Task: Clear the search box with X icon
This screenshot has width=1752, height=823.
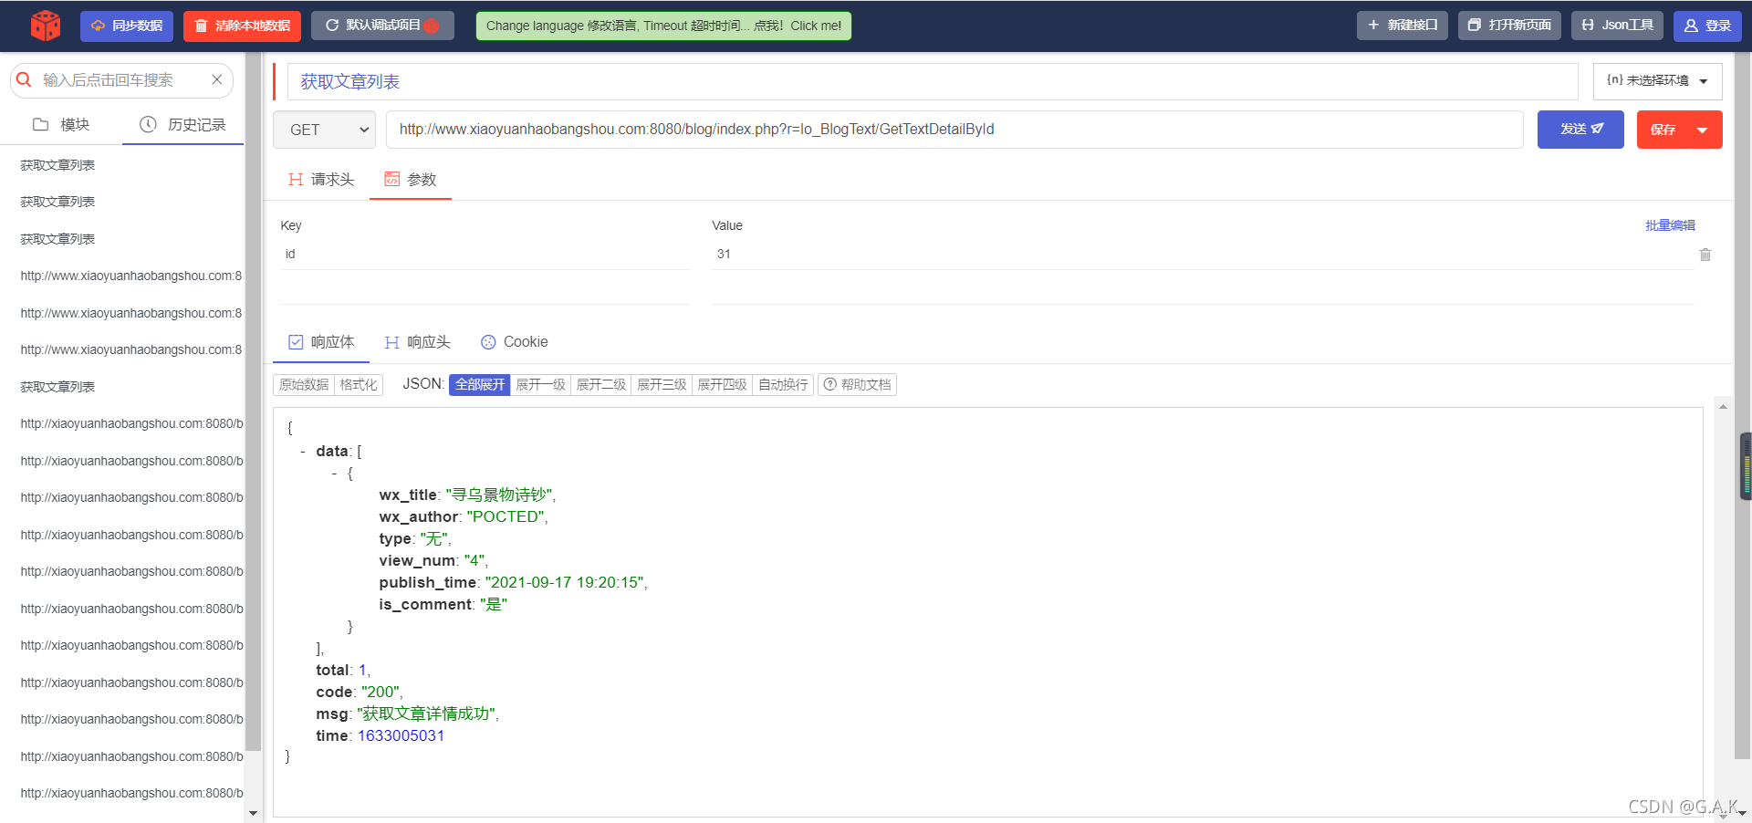Action: coord(217,80)
